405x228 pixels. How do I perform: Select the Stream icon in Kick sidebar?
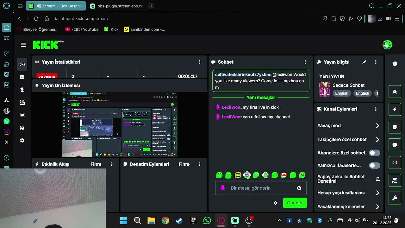click(22, 64)
